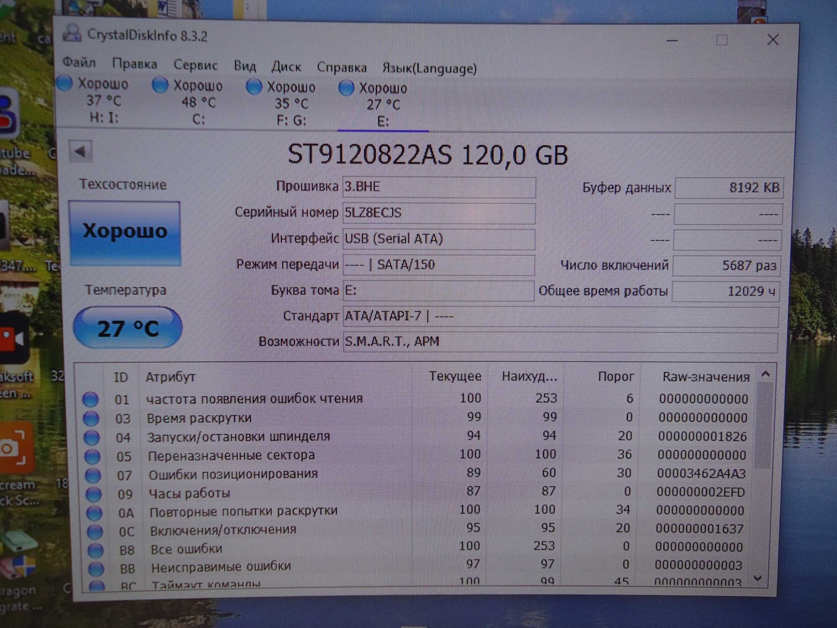This screenshot has width=837, height=628.
Task: Minimize the CrystalDiskInfo window
Action: click(x=672, y=40)
